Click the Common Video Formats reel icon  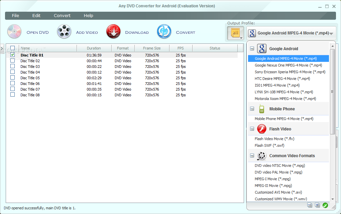point(262,156)
